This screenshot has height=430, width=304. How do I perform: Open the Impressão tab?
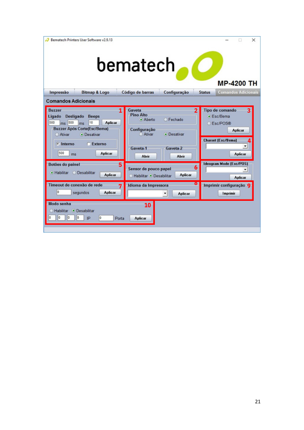pyautogui.click(x=59, y=92)
